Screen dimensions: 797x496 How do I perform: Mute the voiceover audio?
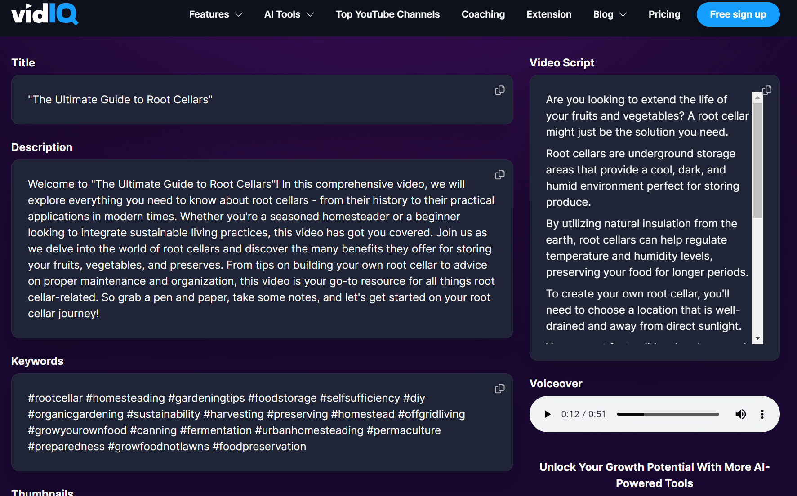coord(741,414)
